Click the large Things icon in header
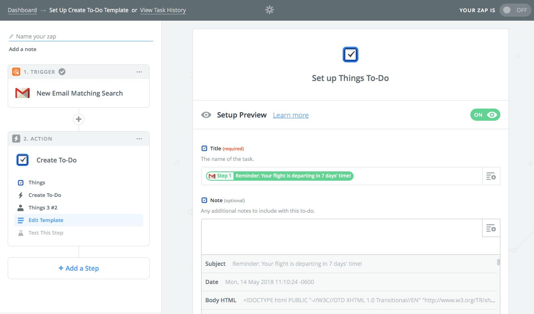The image size is (534, 314). coord(350,55)
